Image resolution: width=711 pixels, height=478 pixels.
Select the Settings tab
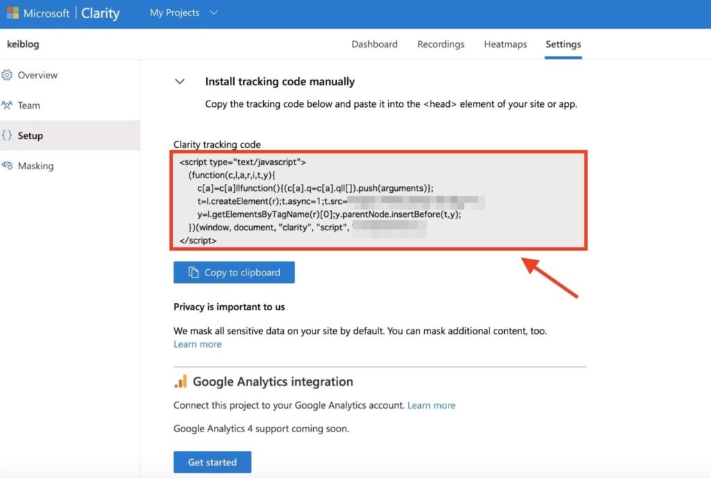pos(563,44)
